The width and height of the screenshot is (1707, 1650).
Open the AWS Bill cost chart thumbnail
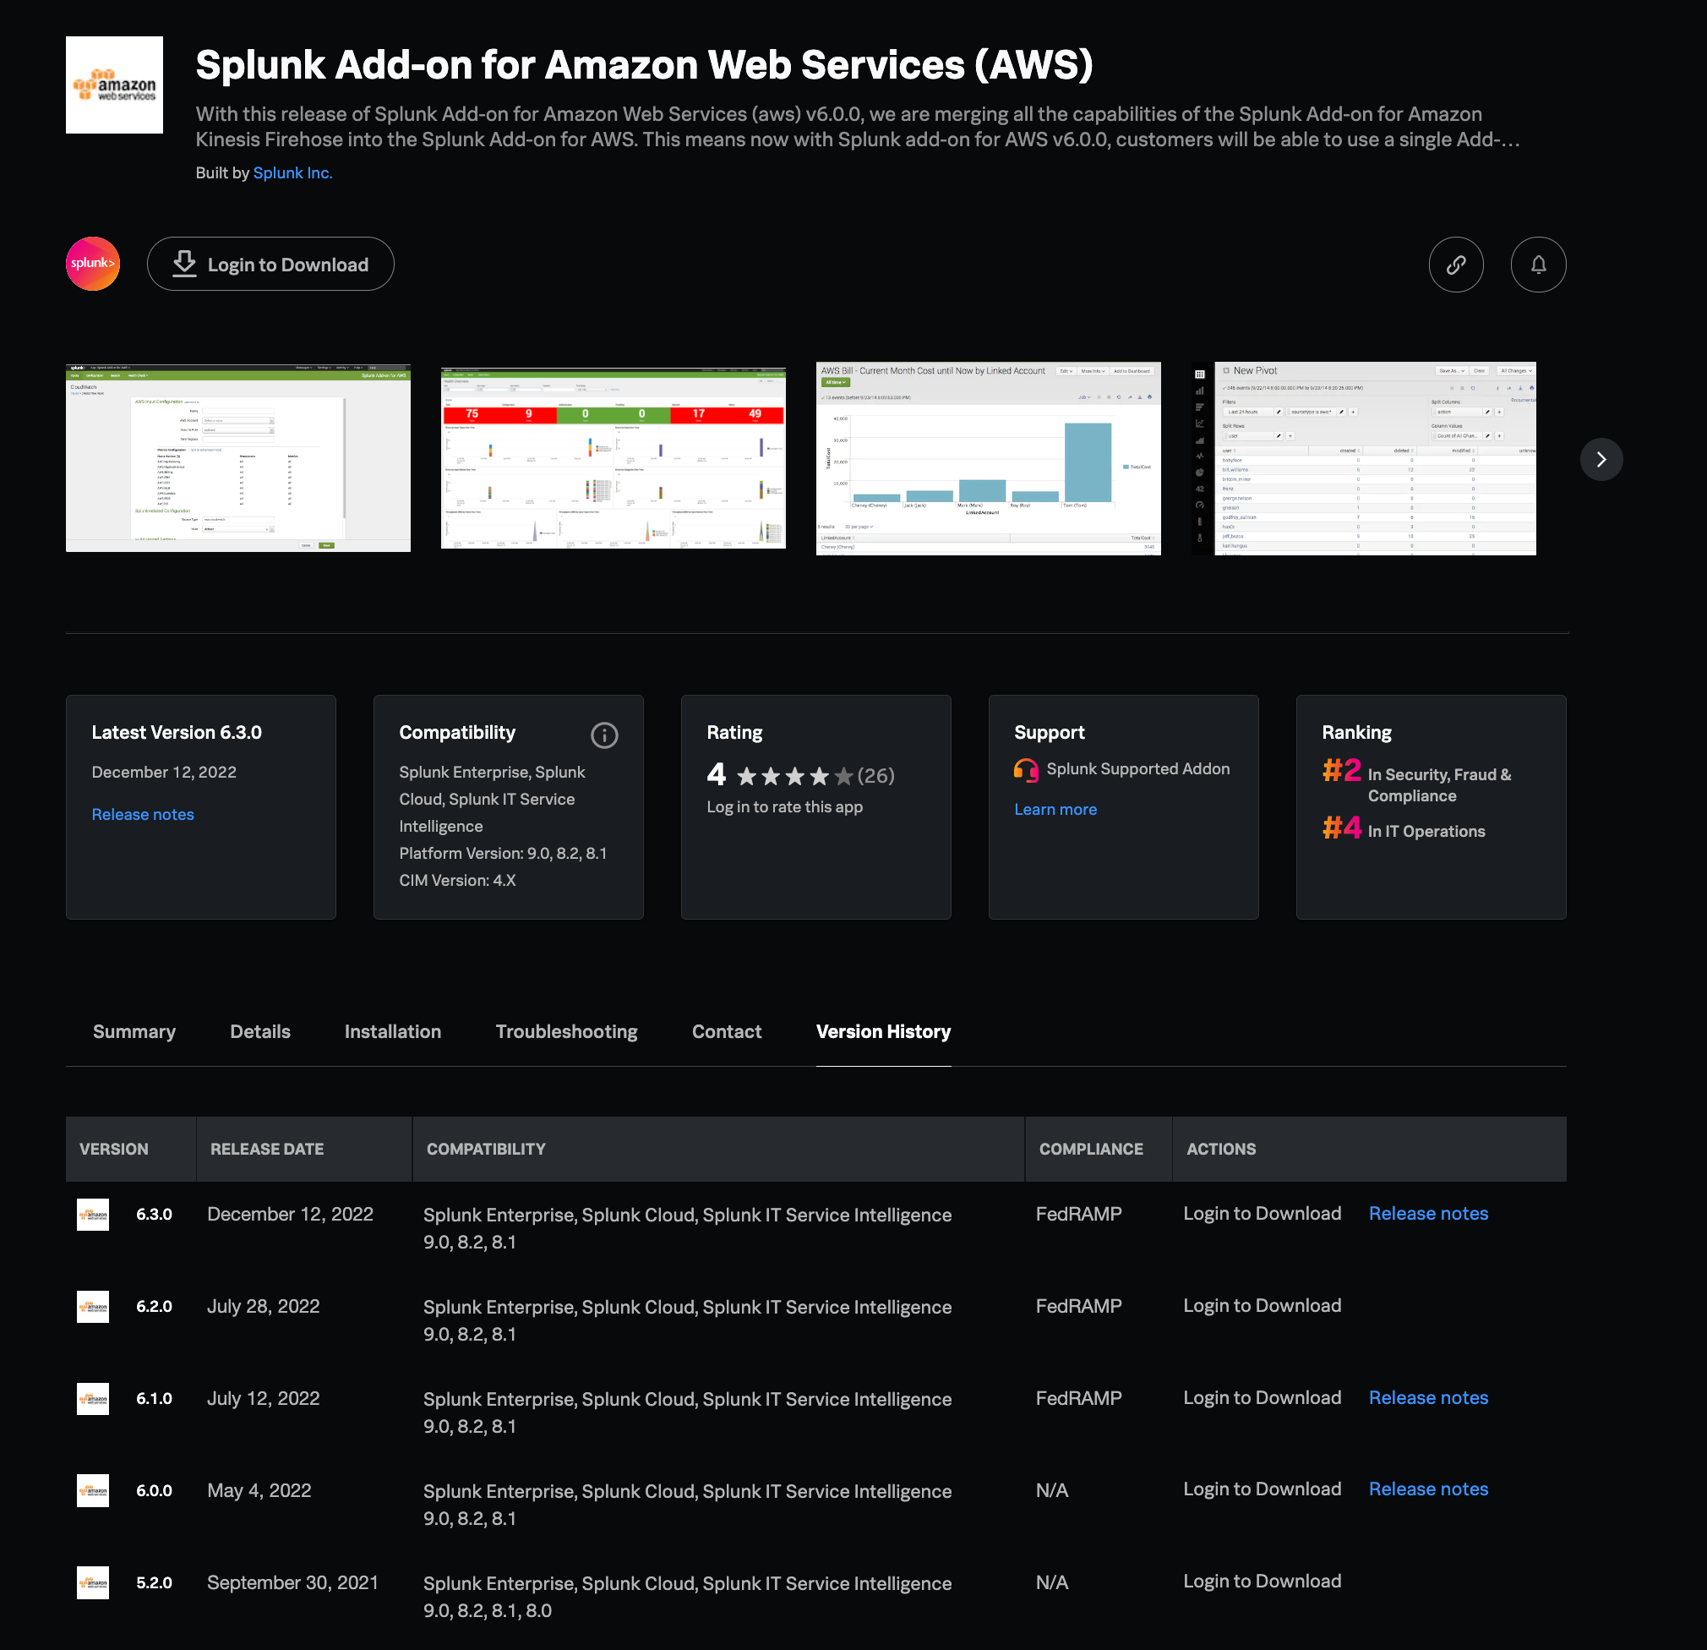tap(988, 458)
